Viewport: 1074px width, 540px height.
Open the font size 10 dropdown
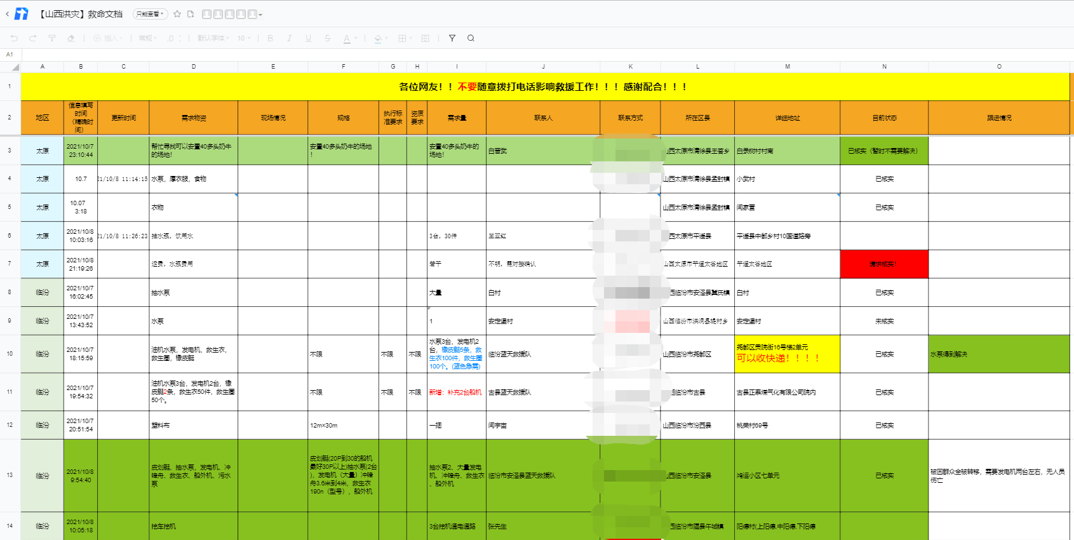coord(244,38)
